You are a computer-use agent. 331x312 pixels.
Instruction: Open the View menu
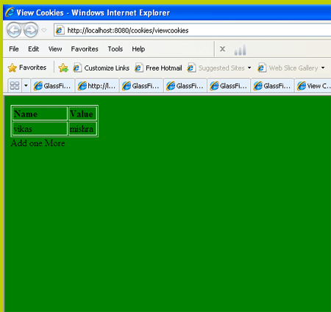point(55,49)
